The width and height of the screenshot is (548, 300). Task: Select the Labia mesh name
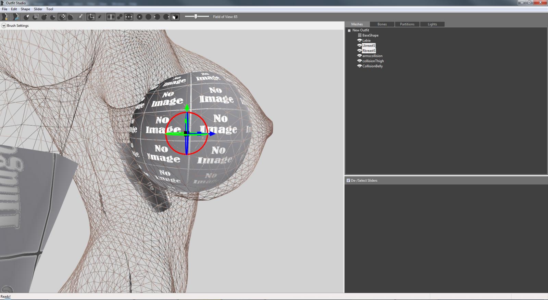[x=366, y=40]
